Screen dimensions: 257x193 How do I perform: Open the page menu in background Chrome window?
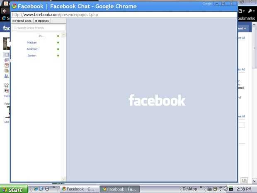[241, 11]
